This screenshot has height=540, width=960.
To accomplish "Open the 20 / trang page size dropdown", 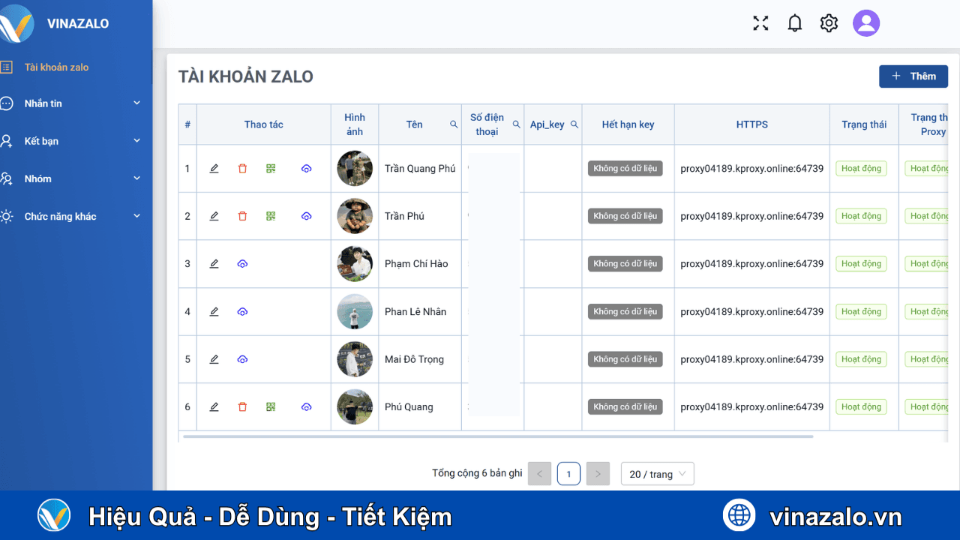I will (658, 474).
